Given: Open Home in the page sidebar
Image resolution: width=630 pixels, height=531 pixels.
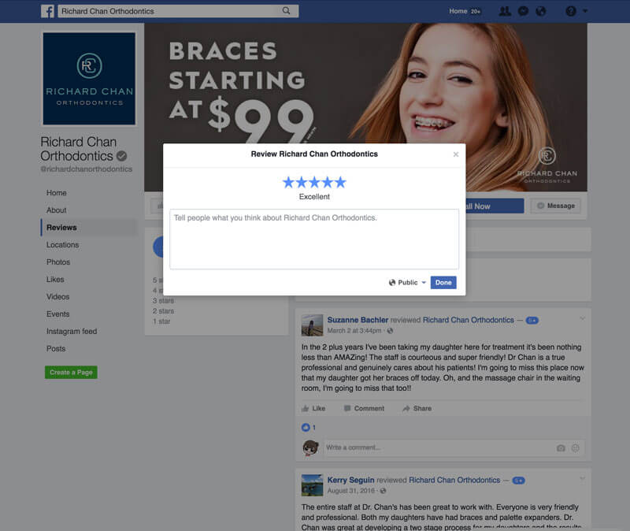Looking at the screenshot, I should tap(56, 193).
